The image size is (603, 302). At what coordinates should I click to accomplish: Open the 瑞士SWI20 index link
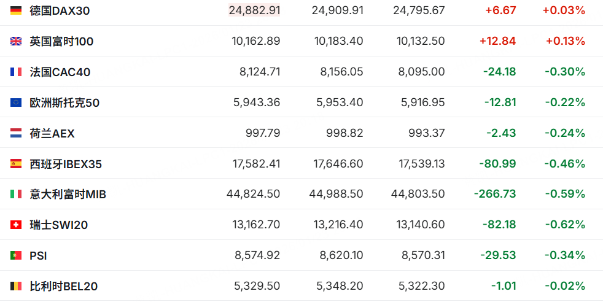coord(59,225)
